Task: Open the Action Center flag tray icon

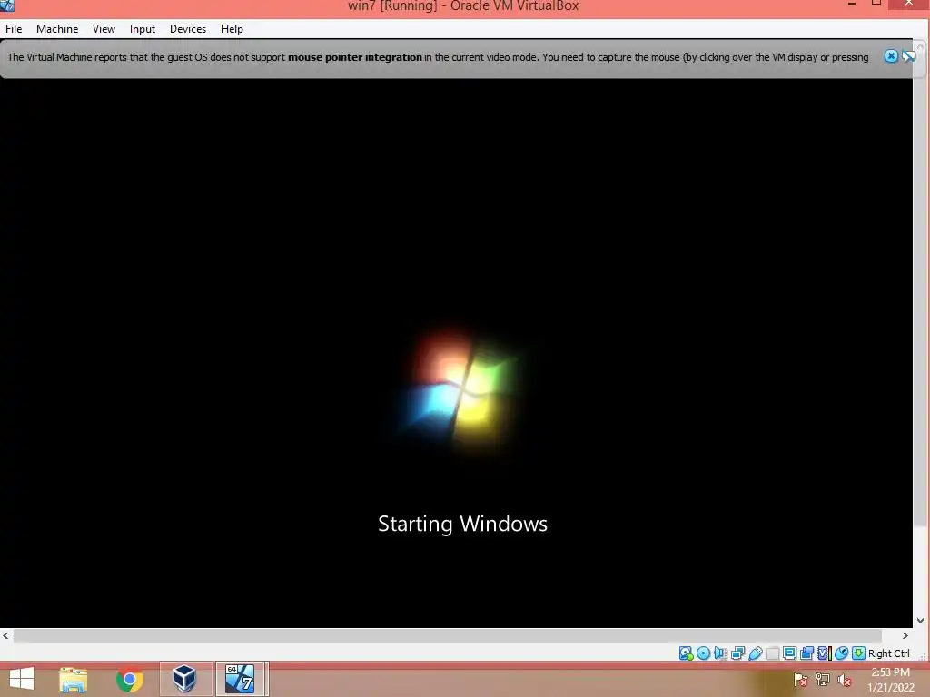Action: (x=801, y=680)
